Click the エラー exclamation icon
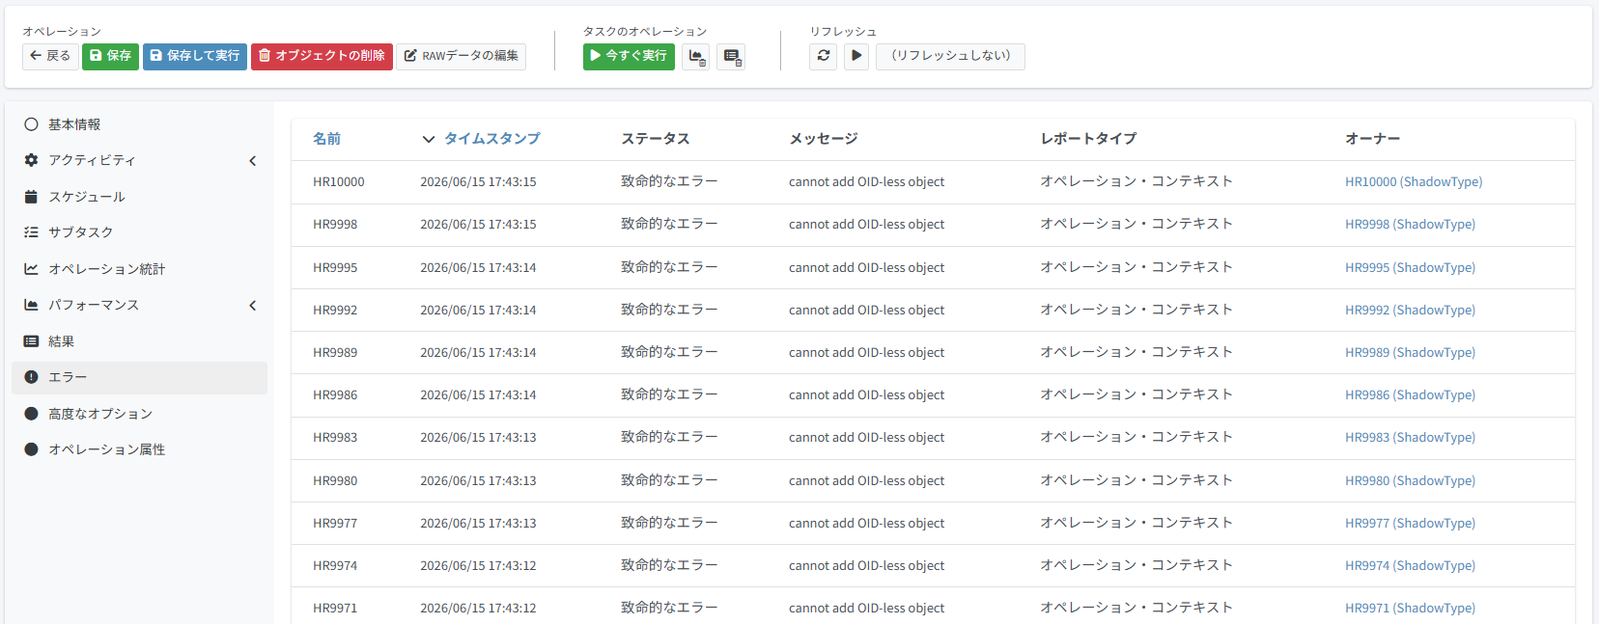The height and width of the screenshot is (624, 1599). (x=31, y=378)
